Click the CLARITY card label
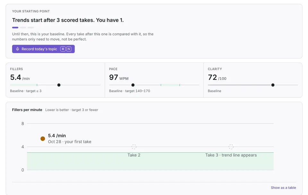This screenshot has height=195, width=308. pyautogui.click(x=215, y=69)
